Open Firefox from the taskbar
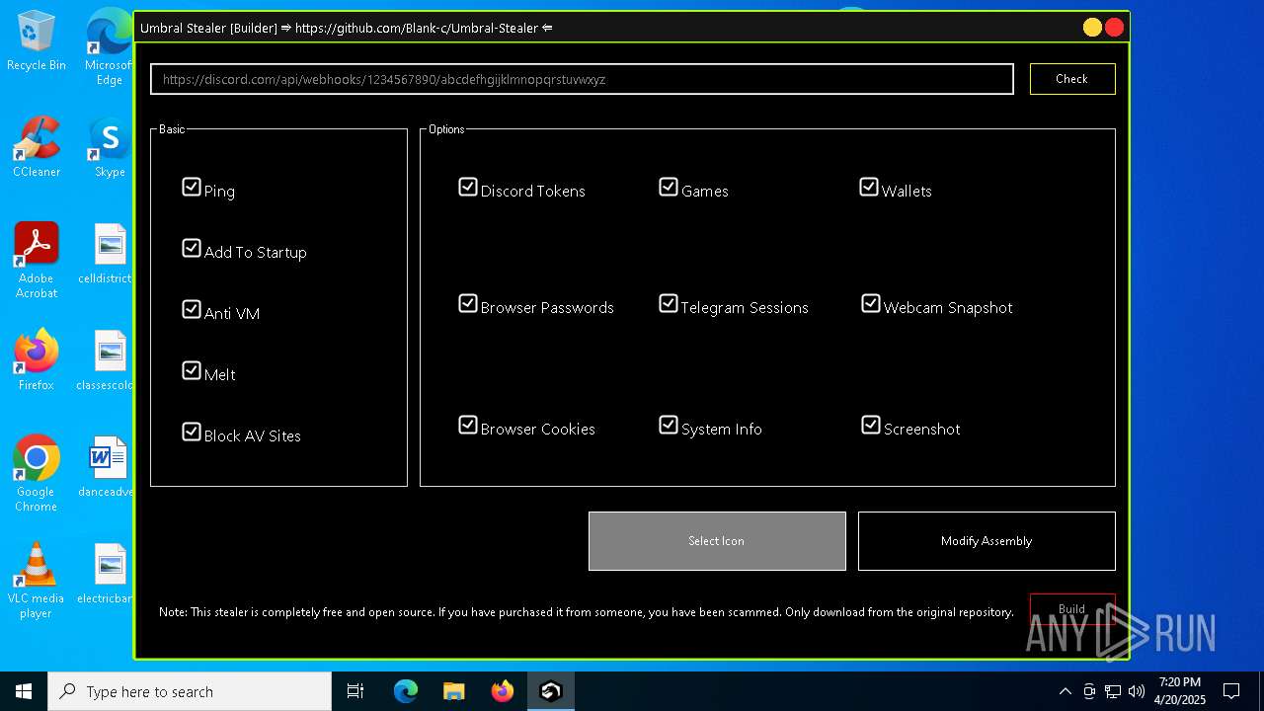Screen dimensions: 1264x711 tap(502, 691)
